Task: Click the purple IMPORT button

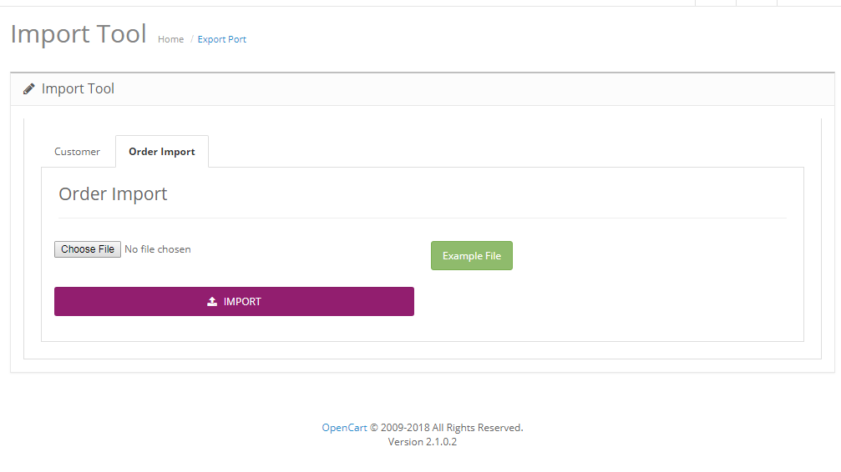Action: (234, 301)
